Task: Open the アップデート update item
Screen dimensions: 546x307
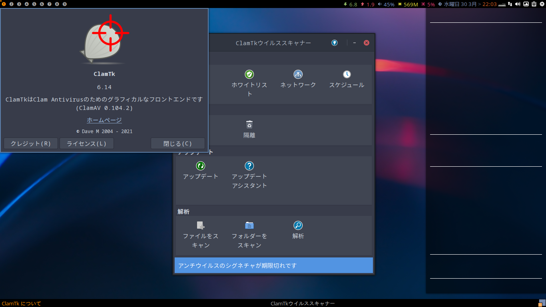Action: (x=201, y=171)
